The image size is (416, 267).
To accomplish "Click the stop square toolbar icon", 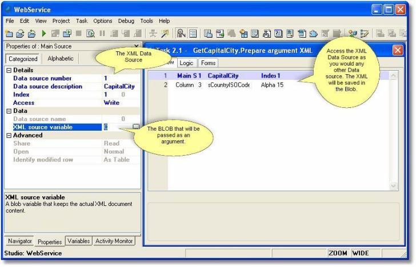I will click(x=78, y=34).
